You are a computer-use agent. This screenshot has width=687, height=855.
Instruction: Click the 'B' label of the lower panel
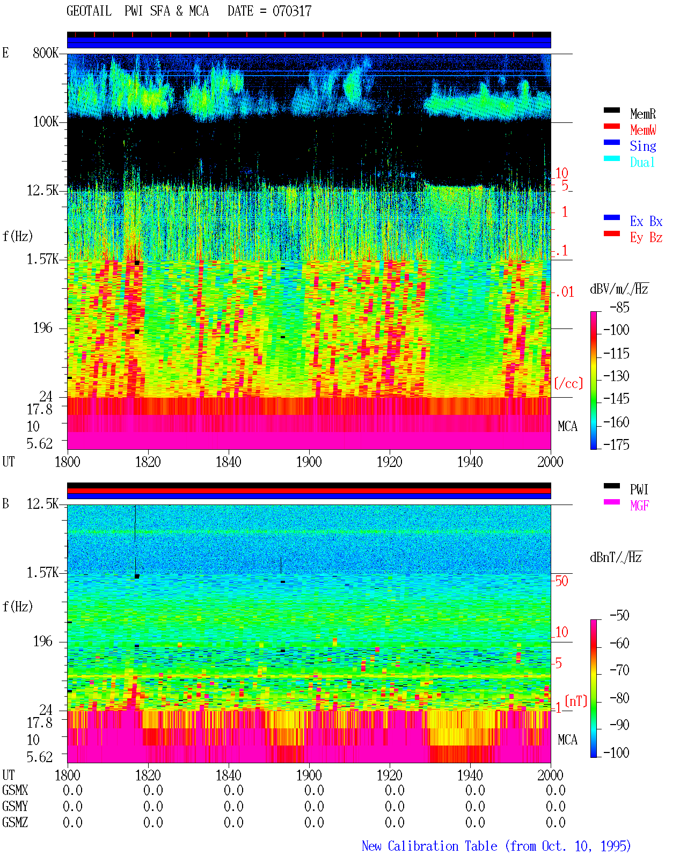tap(5, 504)
